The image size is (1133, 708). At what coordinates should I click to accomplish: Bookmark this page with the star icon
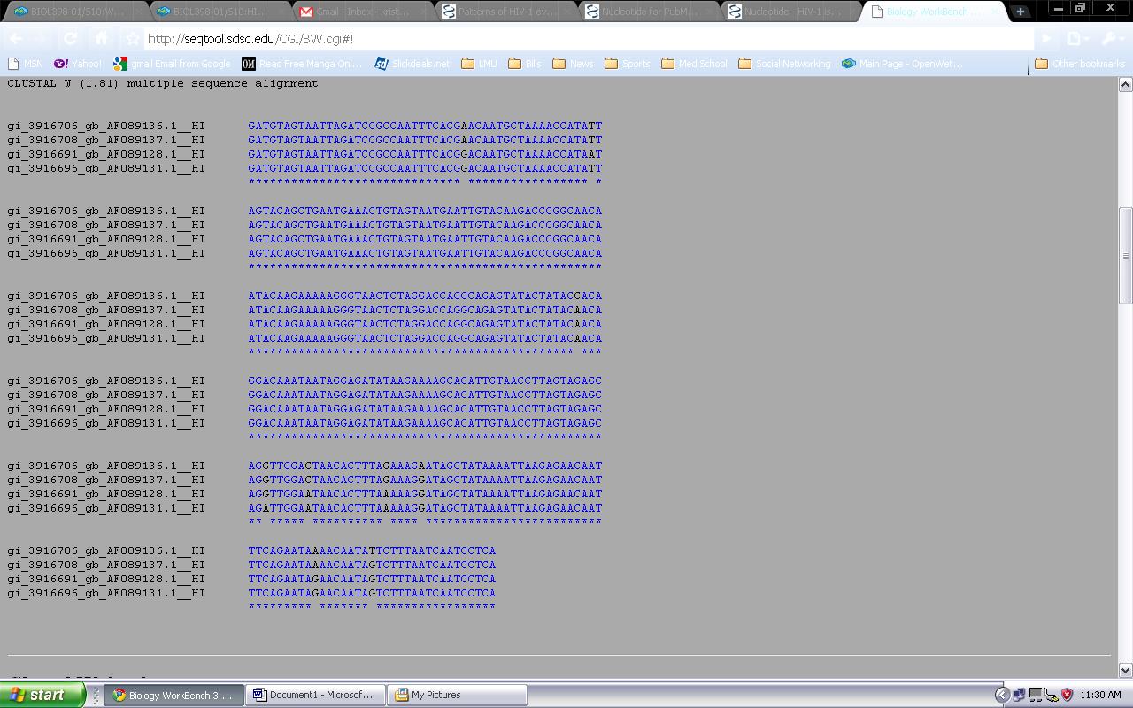132,39
